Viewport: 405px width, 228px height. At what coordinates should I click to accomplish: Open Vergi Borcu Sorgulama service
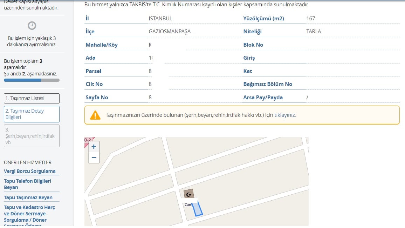(30, 171)
